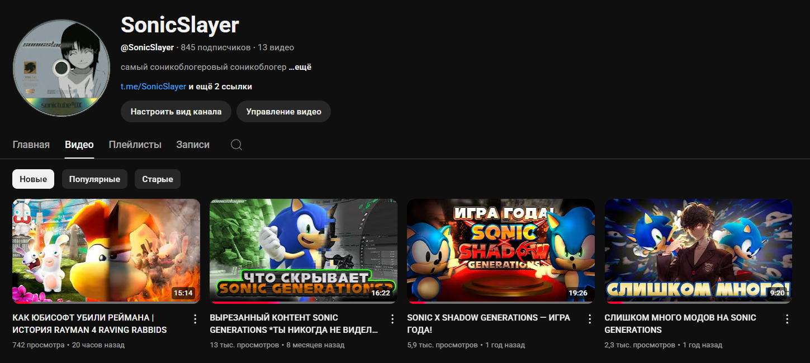Click the 13 видео count
Screen dimensions: 810x363
276,47
